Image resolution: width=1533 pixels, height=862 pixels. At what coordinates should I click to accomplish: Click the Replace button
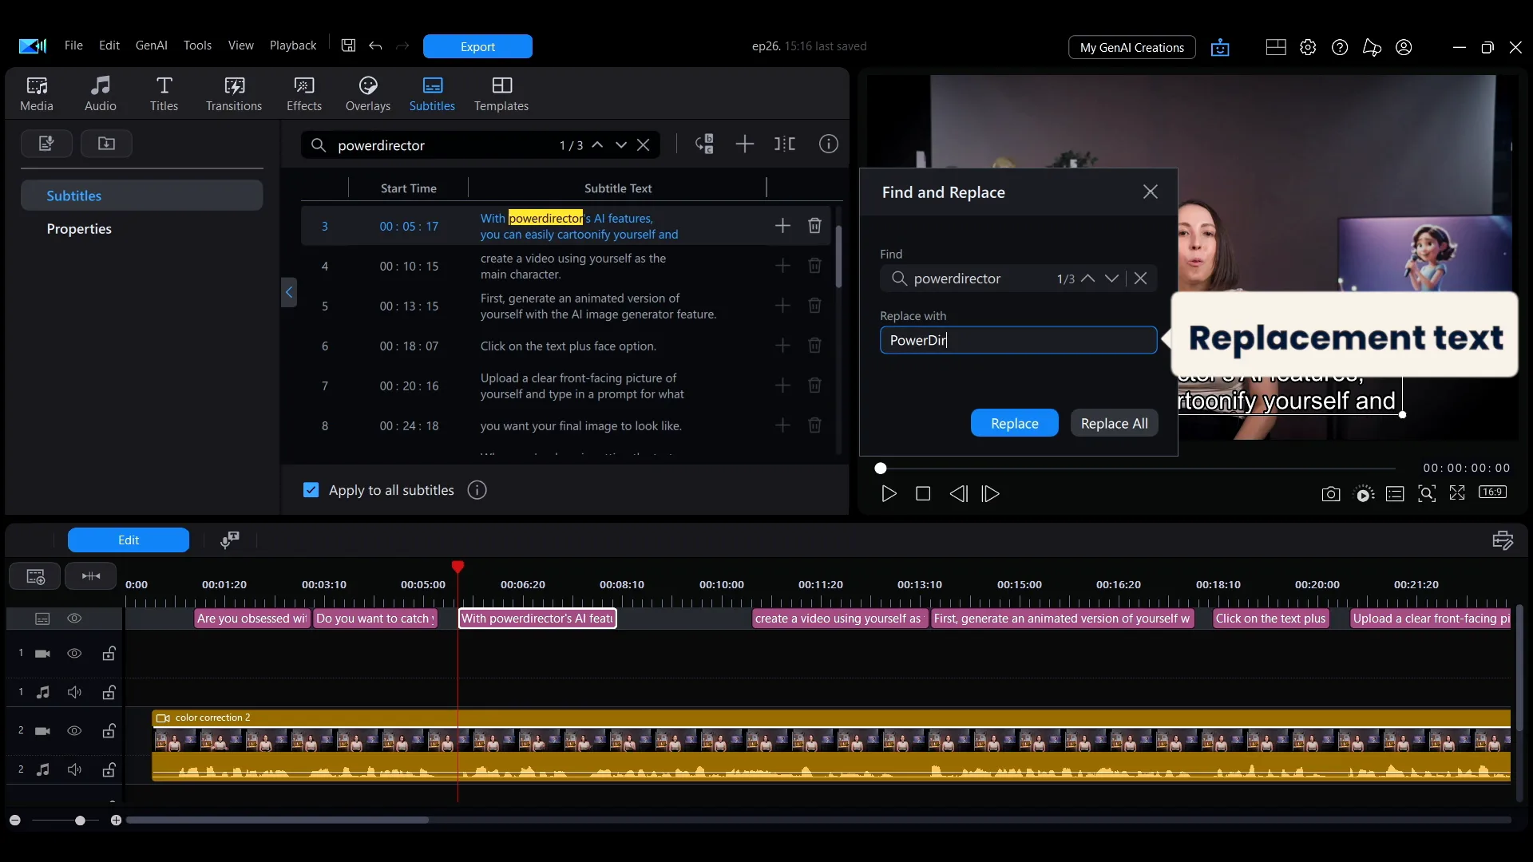click(1015, 424)
